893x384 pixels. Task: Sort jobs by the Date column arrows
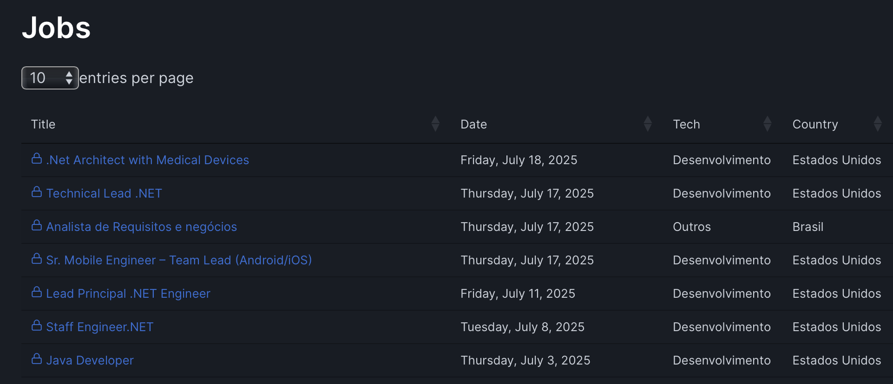(648, 124)
